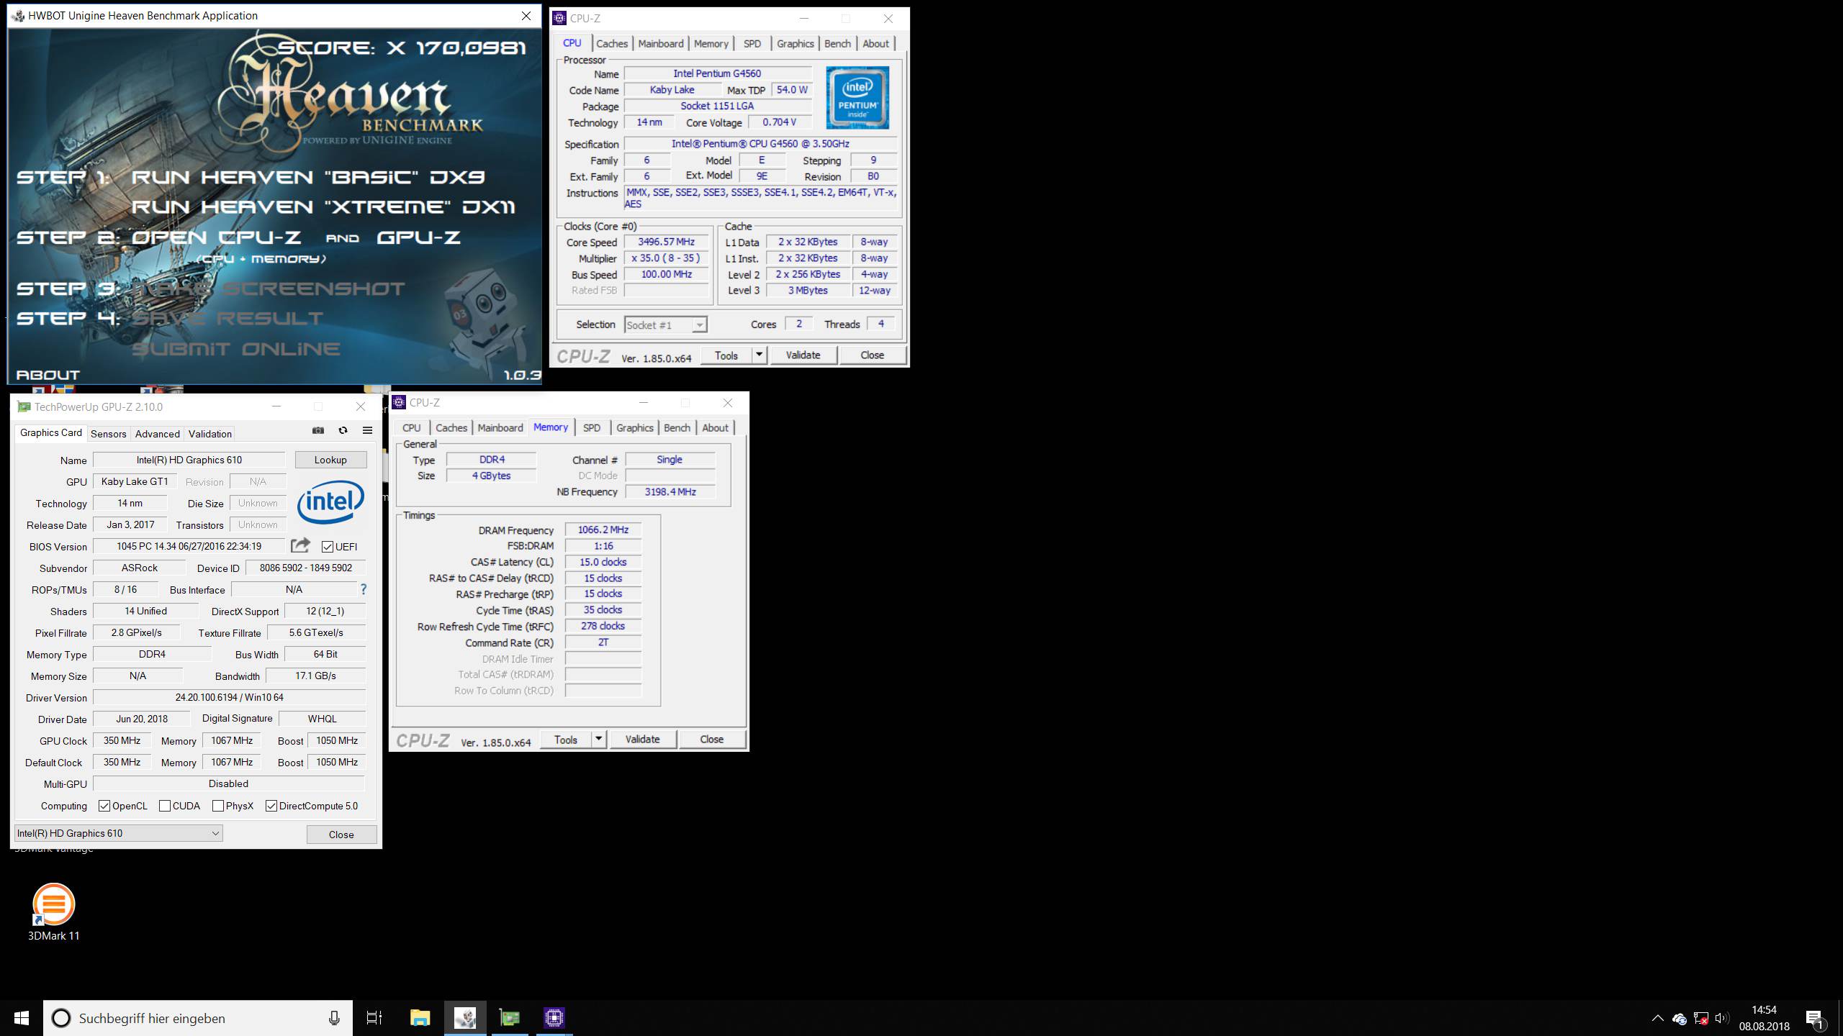The image size is (1843, 1036).
Task: Click the Intel logo in GPU-Z
Action: [x=330, y=501]
